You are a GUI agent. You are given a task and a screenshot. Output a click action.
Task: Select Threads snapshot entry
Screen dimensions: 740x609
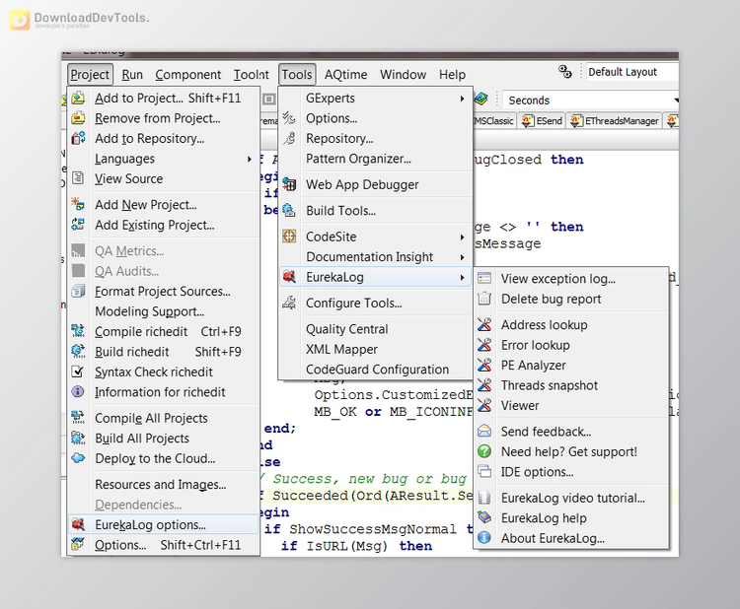571,385
